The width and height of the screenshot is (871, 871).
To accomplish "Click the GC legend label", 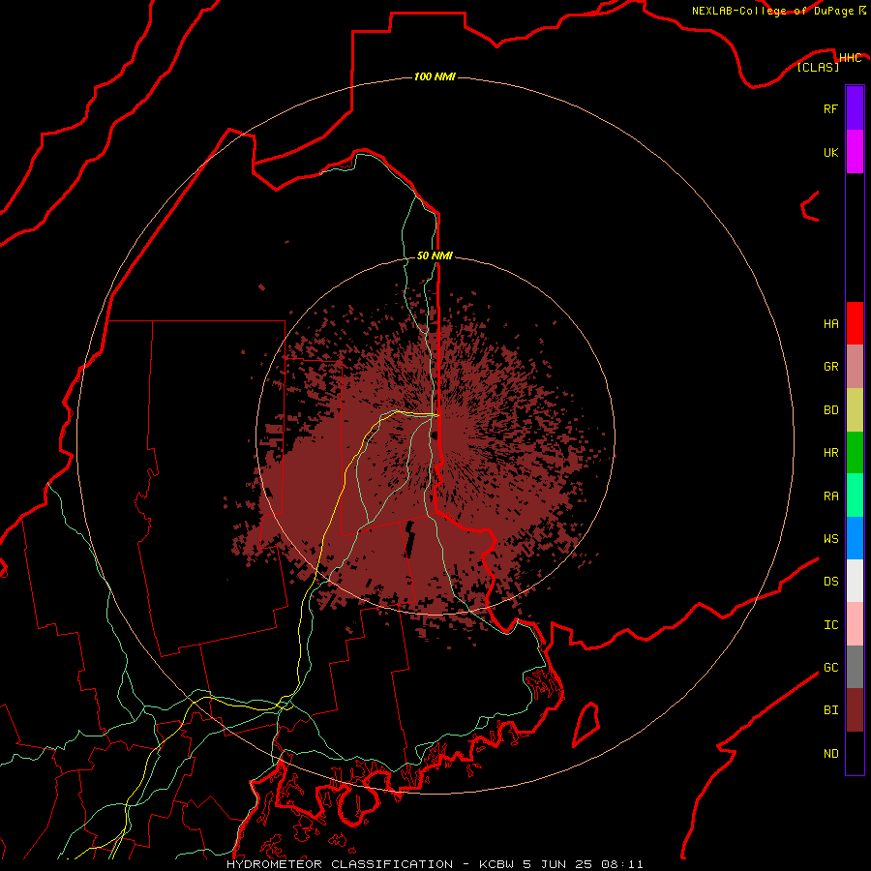I will [830, 668].
